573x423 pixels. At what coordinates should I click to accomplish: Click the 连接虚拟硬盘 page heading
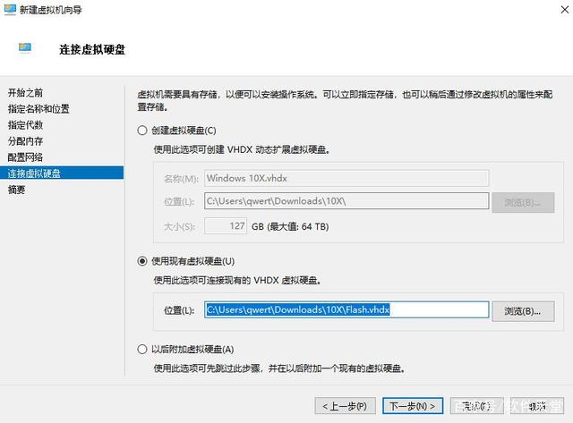92,49
